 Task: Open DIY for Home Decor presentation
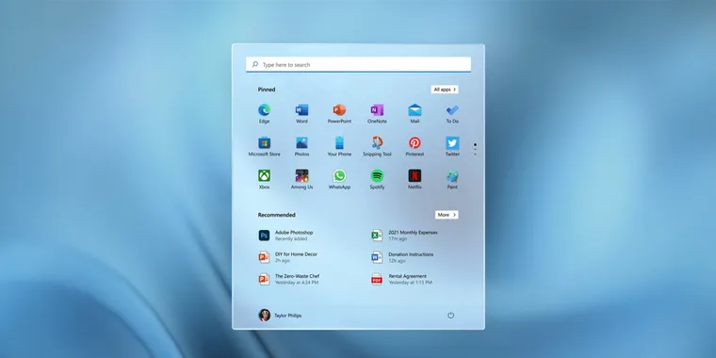tap(287, 257)
